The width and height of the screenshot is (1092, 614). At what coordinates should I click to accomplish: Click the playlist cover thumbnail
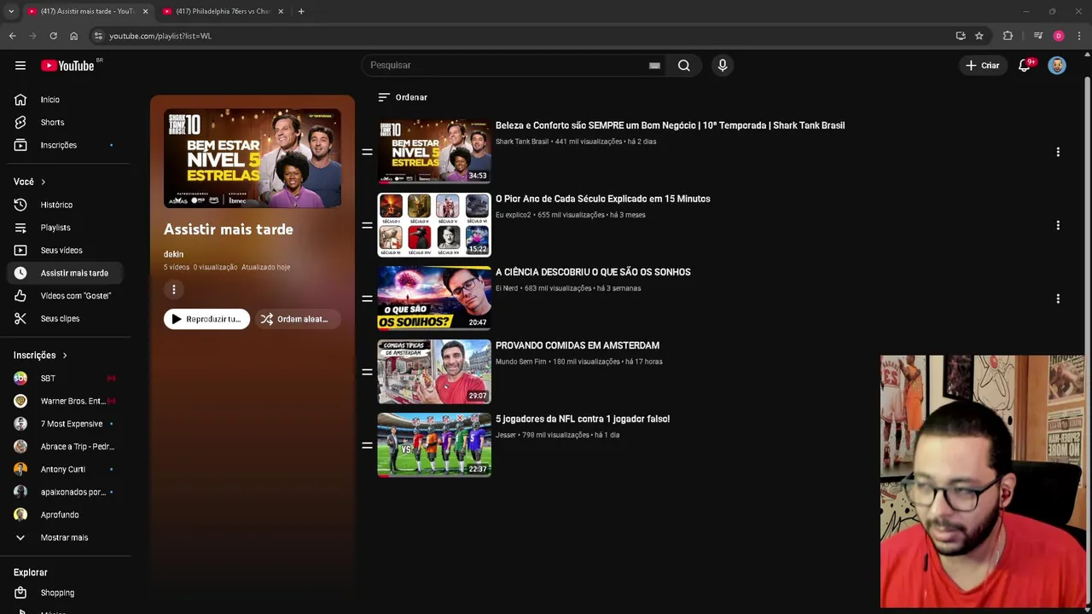pyautogui.click(x=253, y=158)
